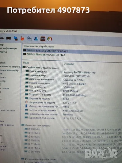The width and height of the screenshot is (122, 163).
Task: Select the 'Функции на модулите памет' group row
Action: point(39,159)
